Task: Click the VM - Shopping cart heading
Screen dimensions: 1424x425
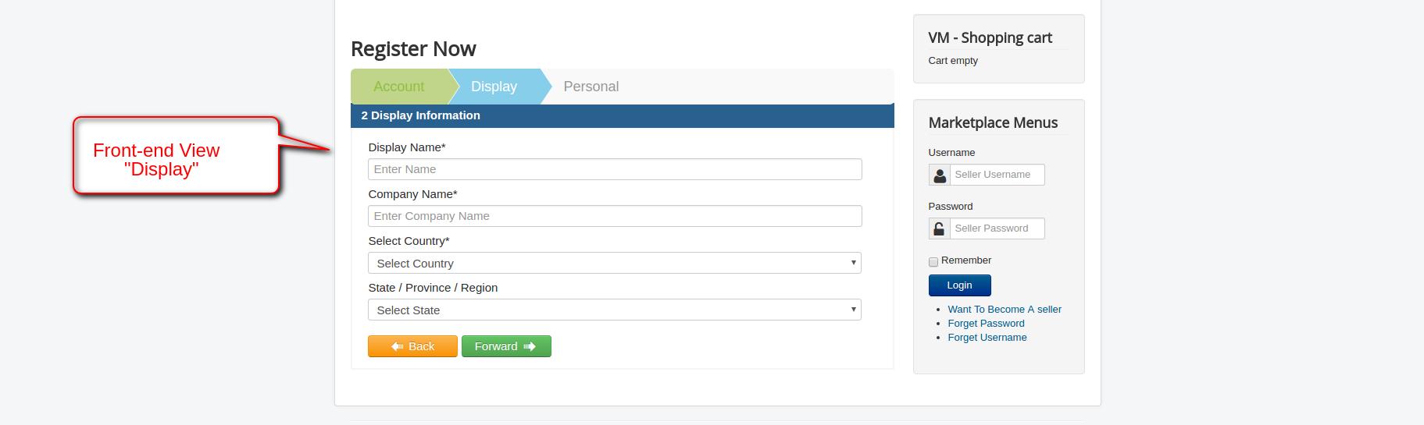Action: (x=990, y=37)
